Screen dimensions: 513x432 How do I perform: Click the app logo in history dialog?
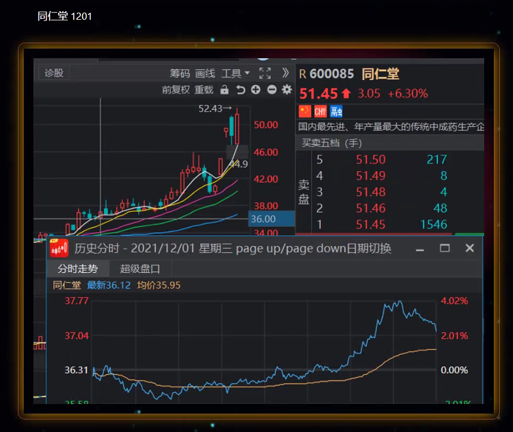tap(59, 248)
